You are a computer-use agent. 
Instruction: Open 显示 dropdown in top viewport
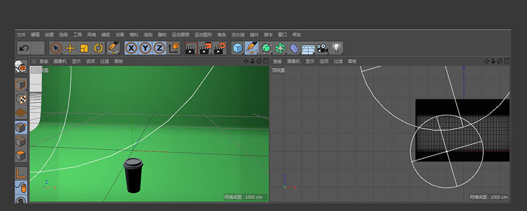(x=310, y=61)
